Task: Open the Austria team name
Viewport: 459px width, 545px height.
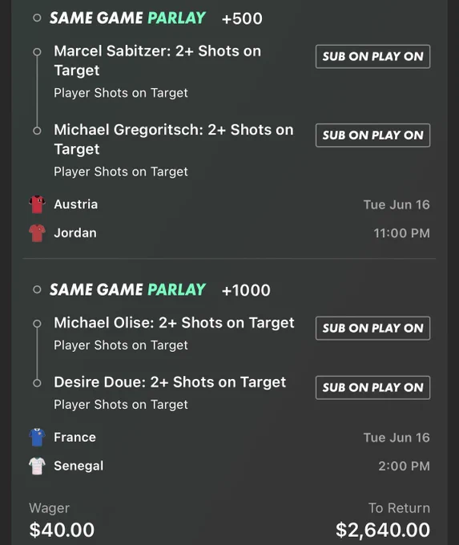Action: click(x=76, y=204)
